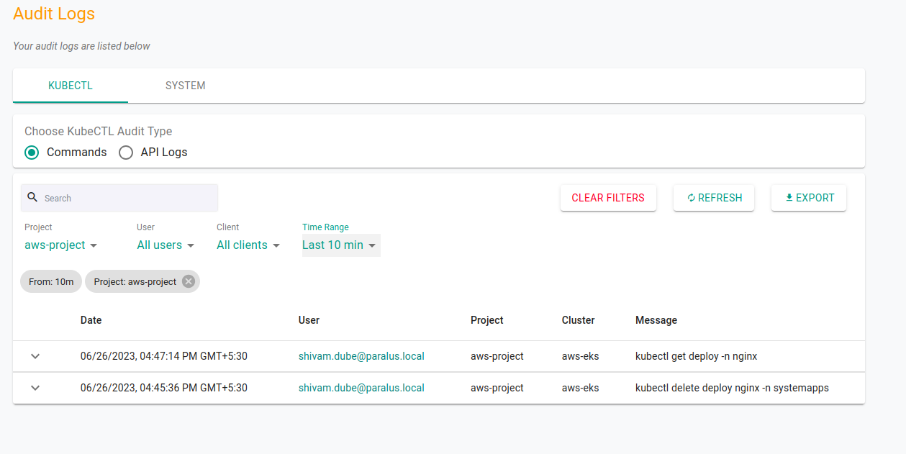Open the All users dropdown
Image resolution: width=906 pixels, height=454 pixels.
165,245
